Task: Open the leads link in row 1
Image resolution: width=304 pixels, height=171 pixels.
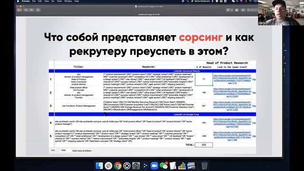Action: [232, 79]
